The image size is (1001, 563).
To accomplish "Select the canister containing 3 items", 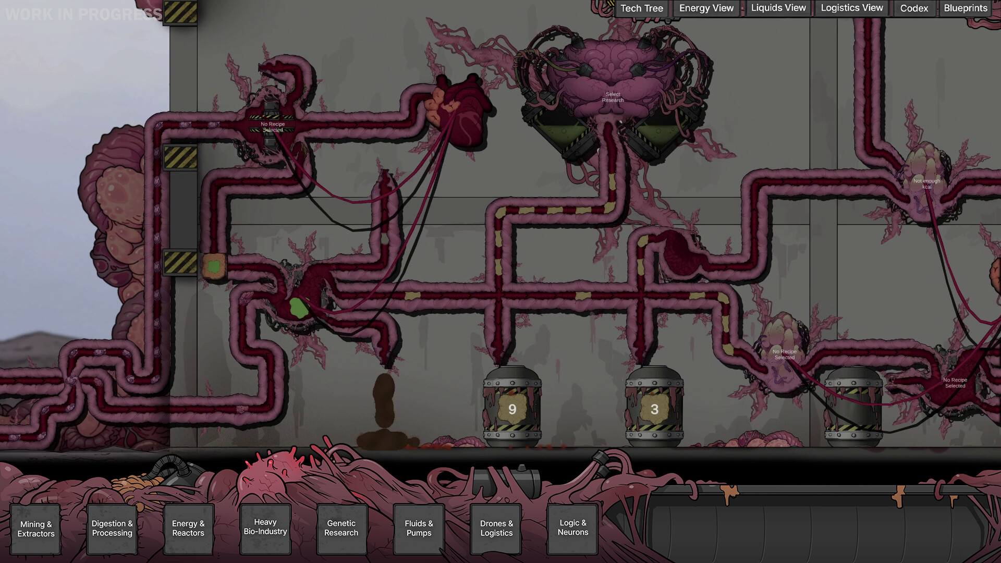I will 656,410.
